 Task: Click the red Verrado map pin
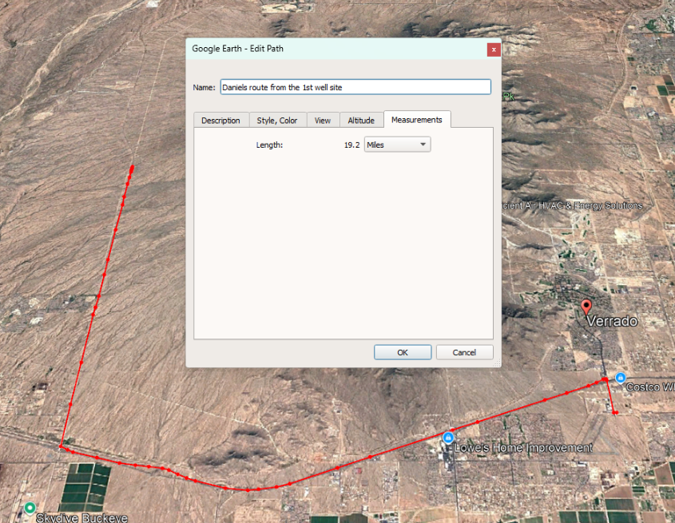587,307
